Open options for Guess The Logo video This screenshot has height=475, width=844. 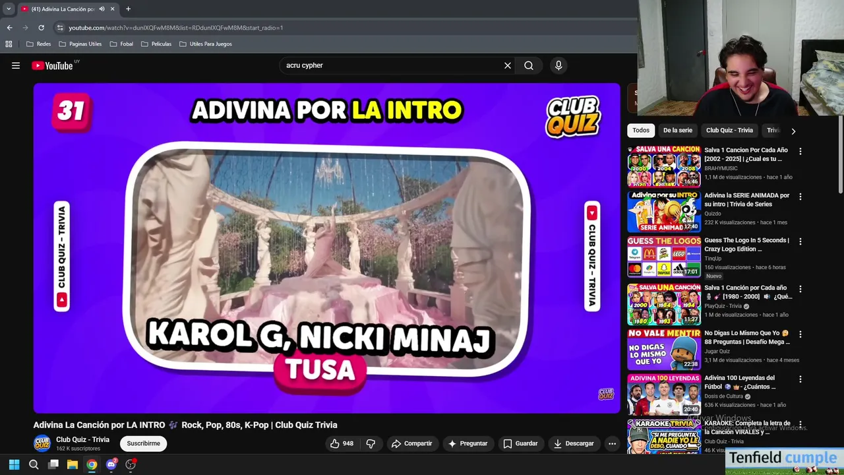pyautogui.click(x=800, y=241)
